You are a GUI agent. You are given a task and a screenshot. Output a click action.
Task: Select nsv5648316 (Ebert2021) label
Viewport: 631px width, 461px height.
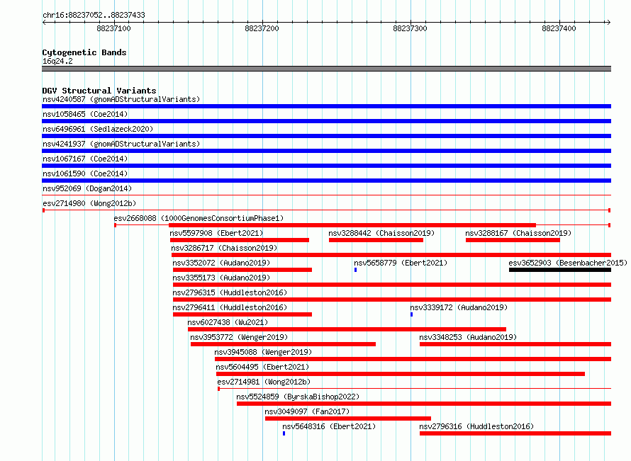(329, 426)
